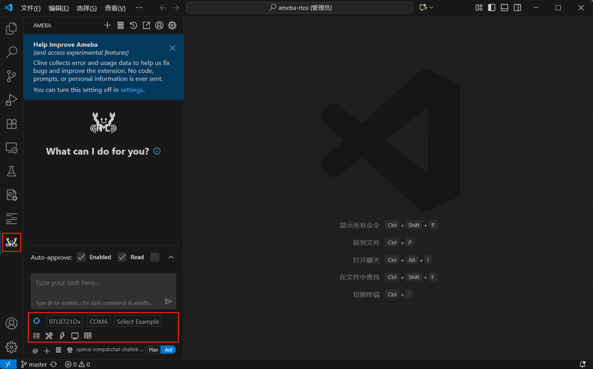Image resolution: width=593 pixels, height=369 pixels.
Task: Open the RTL8721Dx chip selector
Action: point(65,321)
